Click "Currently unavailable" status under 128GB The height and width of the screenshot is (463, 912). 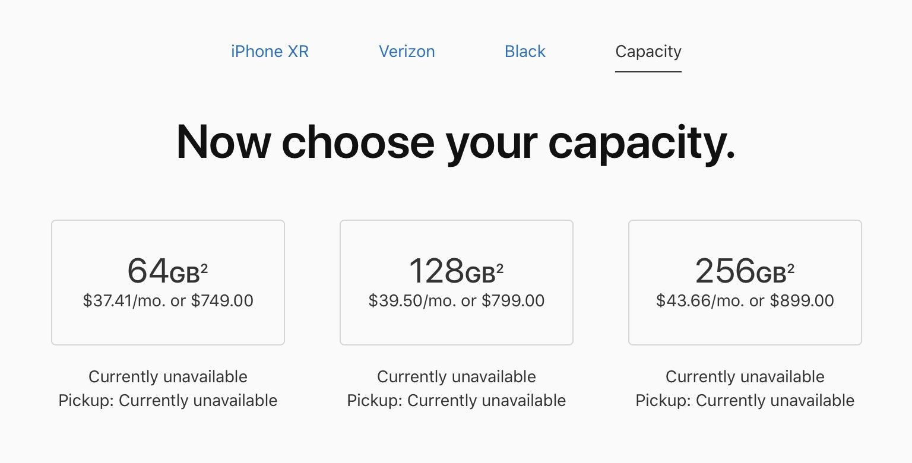pos(456,377)
